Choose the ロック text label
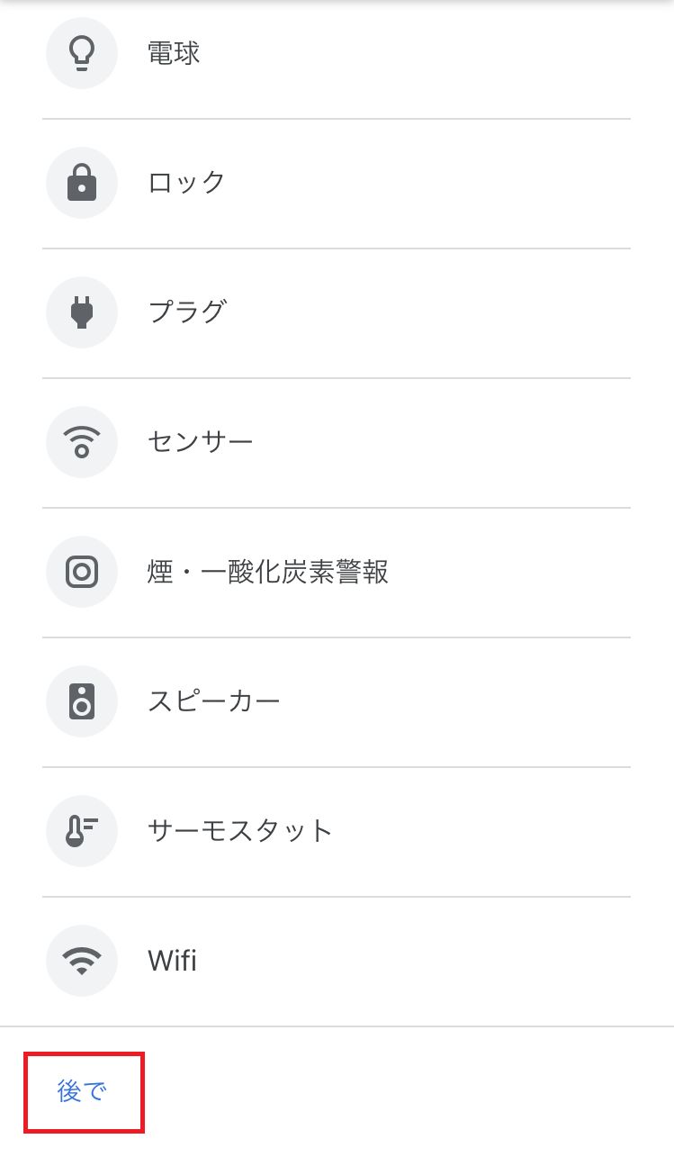674x1157 pixels. pyautogui.click(x=186, y=184)
